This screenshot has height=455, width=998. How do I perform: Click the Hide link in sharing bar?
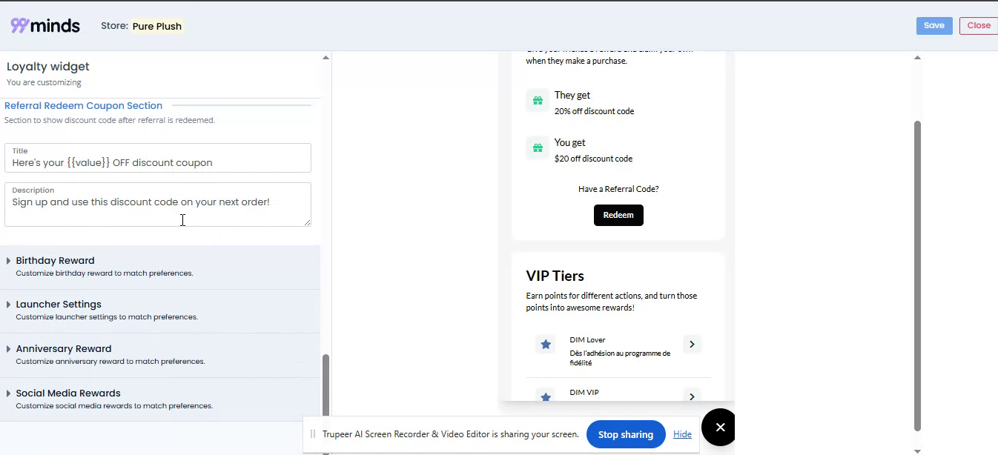tap(682, 434)
